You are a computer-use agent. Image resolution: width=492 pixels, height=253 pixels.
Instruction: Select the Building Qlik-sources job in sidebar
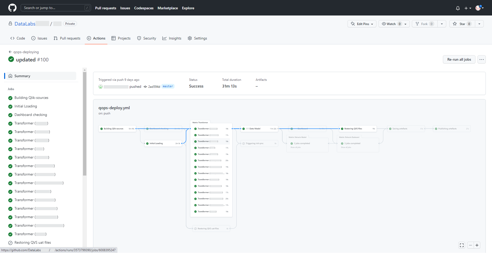coord(31,98)
